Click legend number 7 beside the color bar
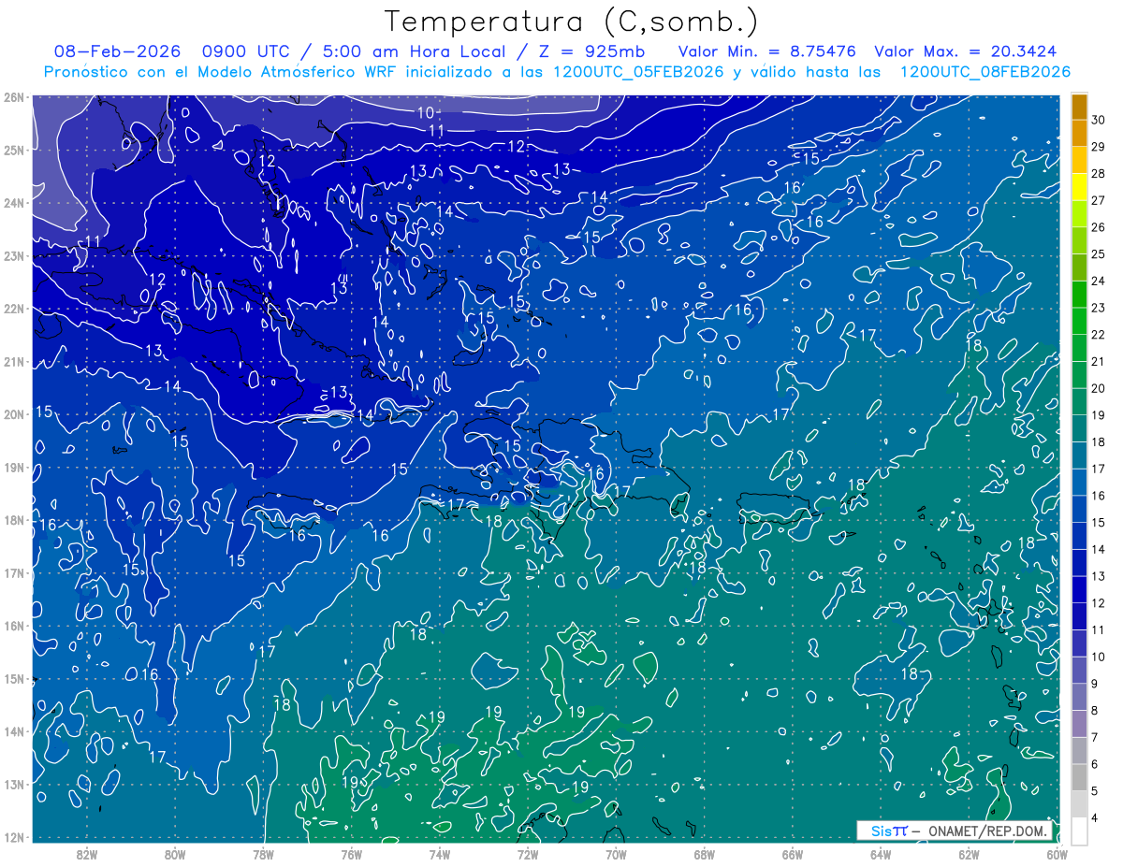The height and width of the screenshot is (867, 1123). tap(1096, 737)
